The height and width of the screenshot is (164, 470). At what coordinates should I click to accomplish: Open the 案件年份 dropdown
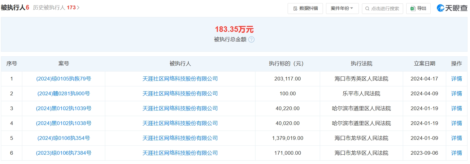[342, 8]
